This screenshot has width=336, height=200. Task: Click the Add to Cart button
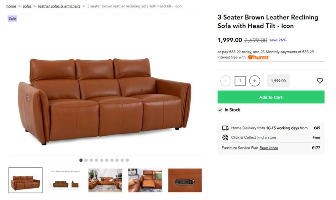(x=271, y=97)
